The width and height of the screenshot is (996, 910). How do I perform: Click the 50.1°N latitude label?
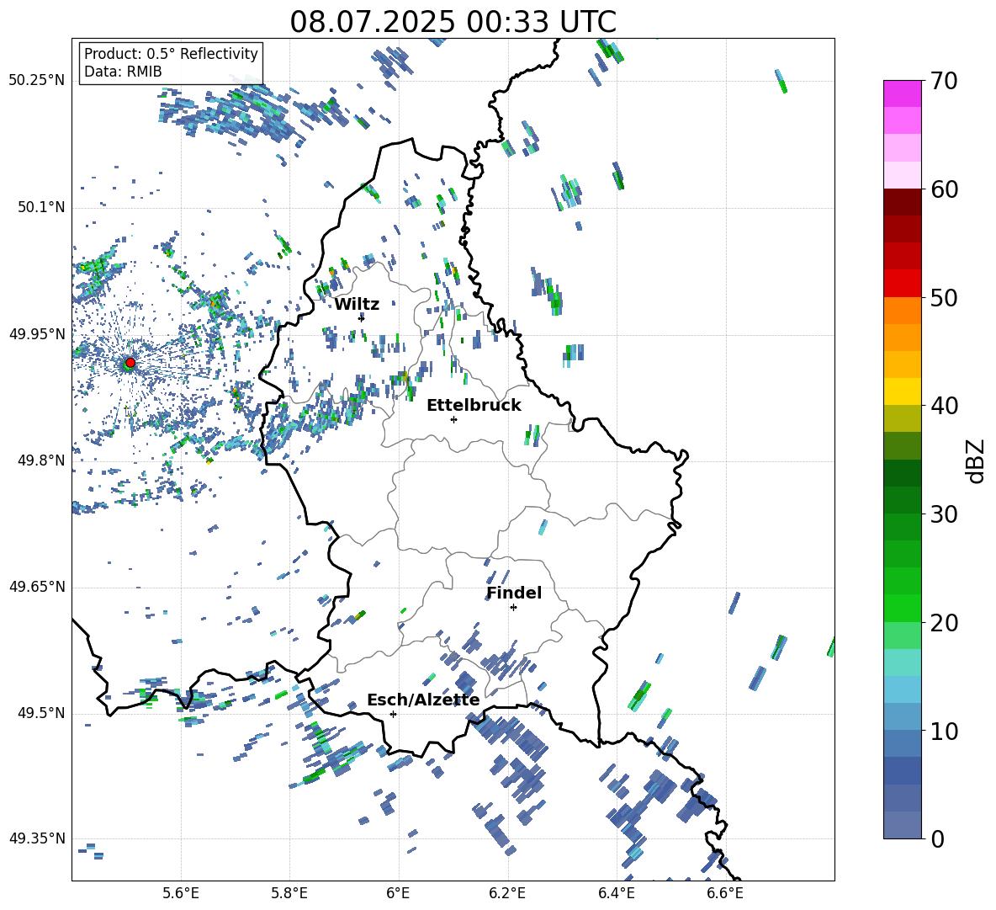click(41, 208)
